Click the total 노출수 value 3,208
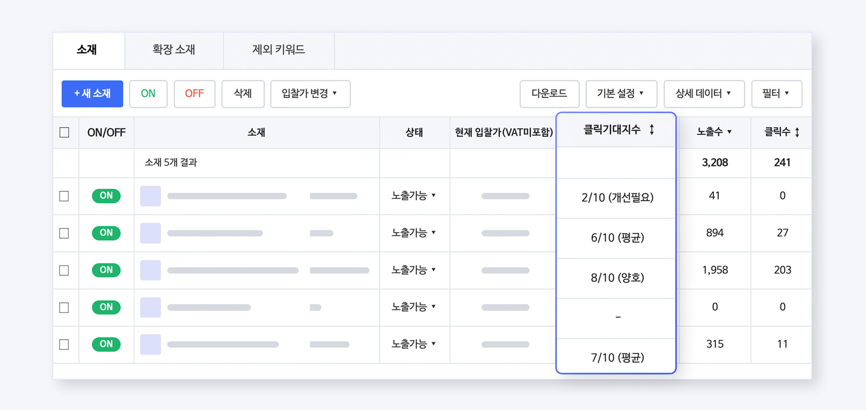This screenshot has height=410, width=866. click(715, 162)
